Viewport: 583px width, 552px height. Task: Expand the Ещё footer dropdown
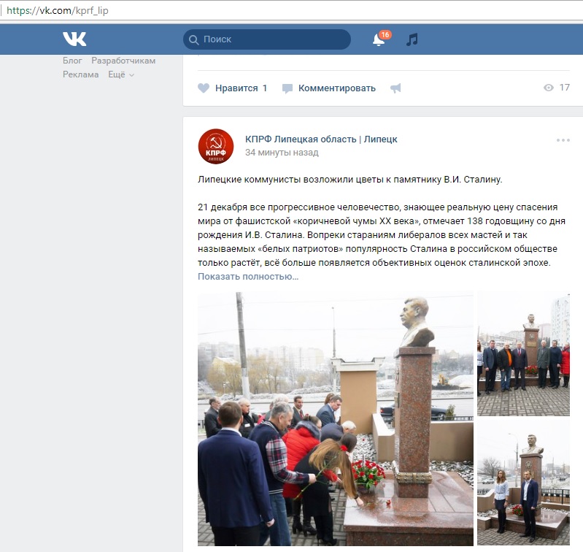click(x=121, y=74)
